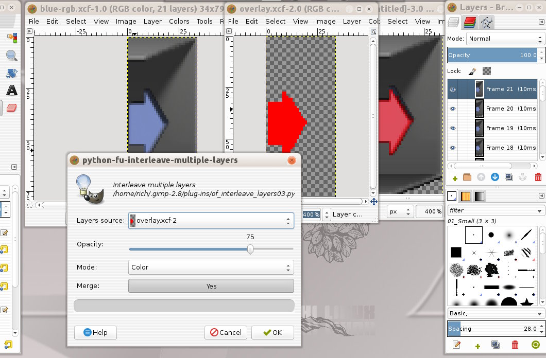Toggle the lock alpha channel checkbox

coord(487,71)
